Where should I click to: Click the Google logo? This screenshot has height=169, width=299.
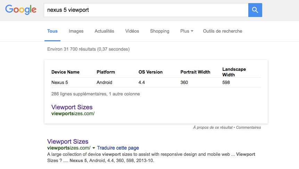pos(21,10)
